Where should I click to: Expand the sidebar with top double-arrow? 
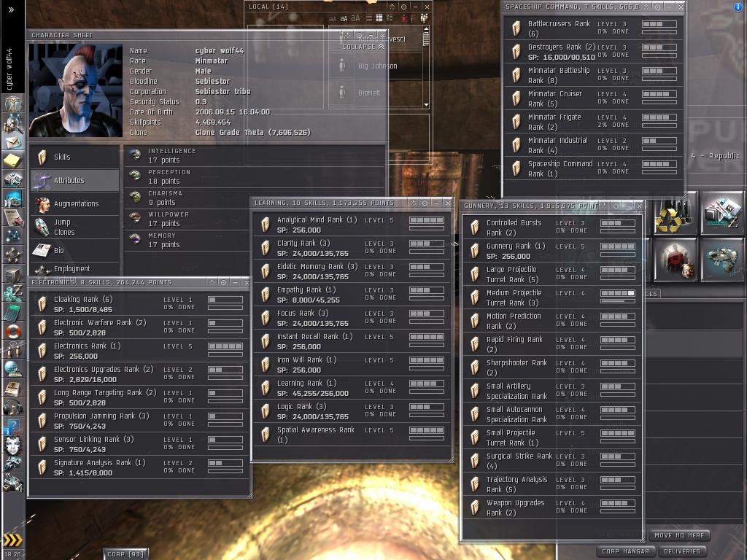coord(12,9)
